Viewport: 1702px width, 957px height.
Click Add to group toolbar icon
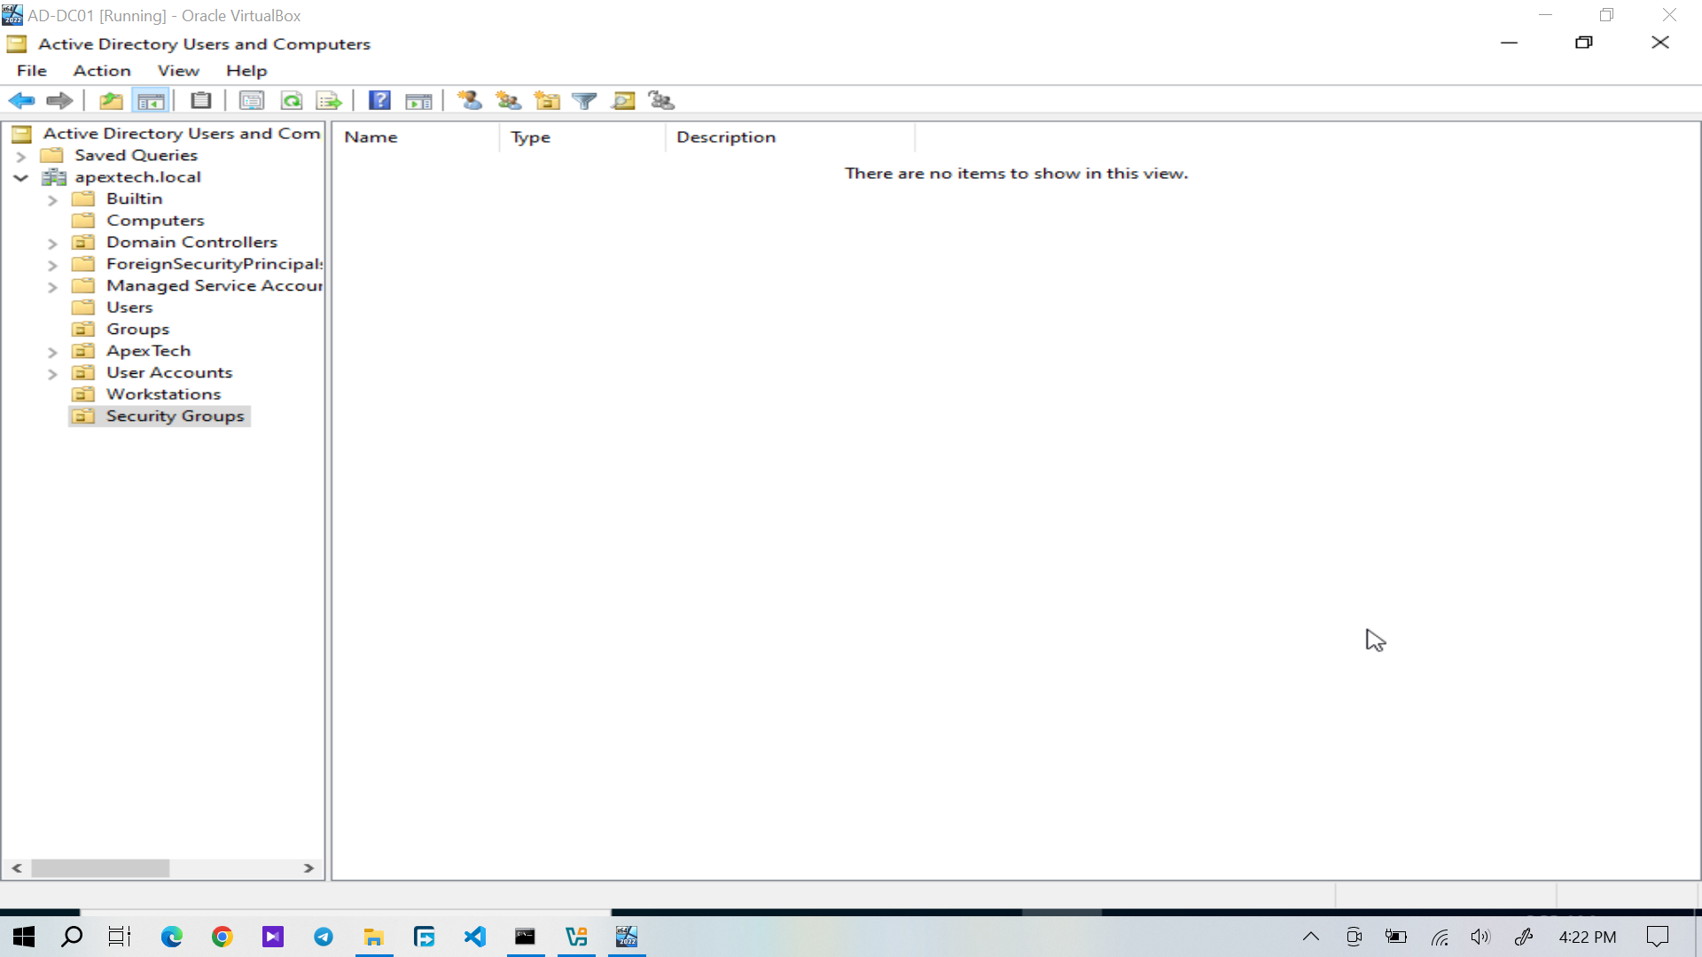tap(661, 101)
